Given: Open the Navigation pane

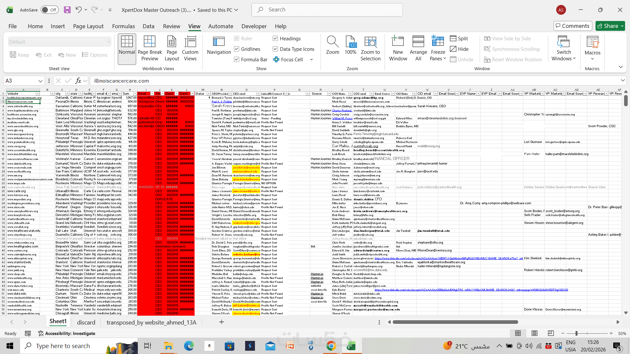Looking at the screenshot, I should pyautogui.click(x=219, y=45).
